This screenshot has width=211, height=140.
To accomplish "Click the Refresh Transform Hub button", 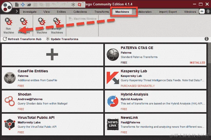I will point(22,39).
